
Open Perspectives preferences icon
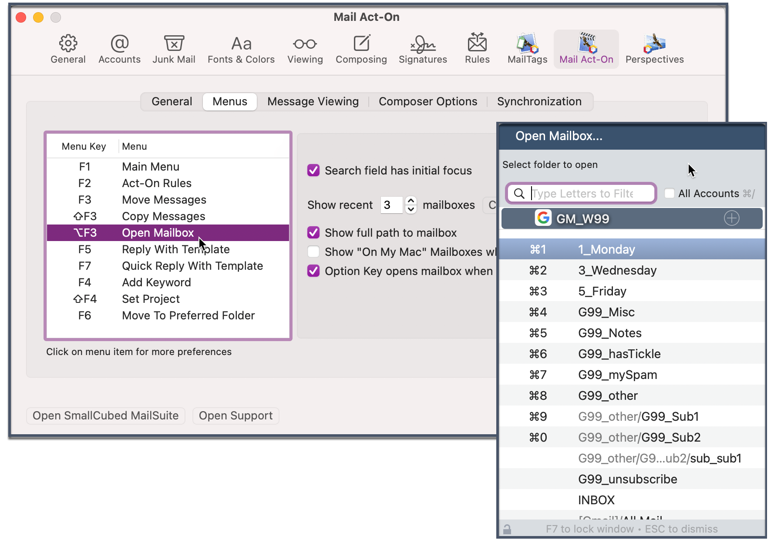654,44
